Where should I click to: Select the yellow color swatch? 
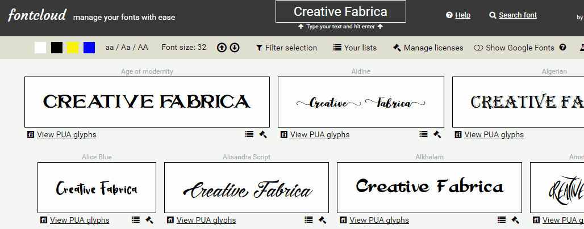point(73,48)
